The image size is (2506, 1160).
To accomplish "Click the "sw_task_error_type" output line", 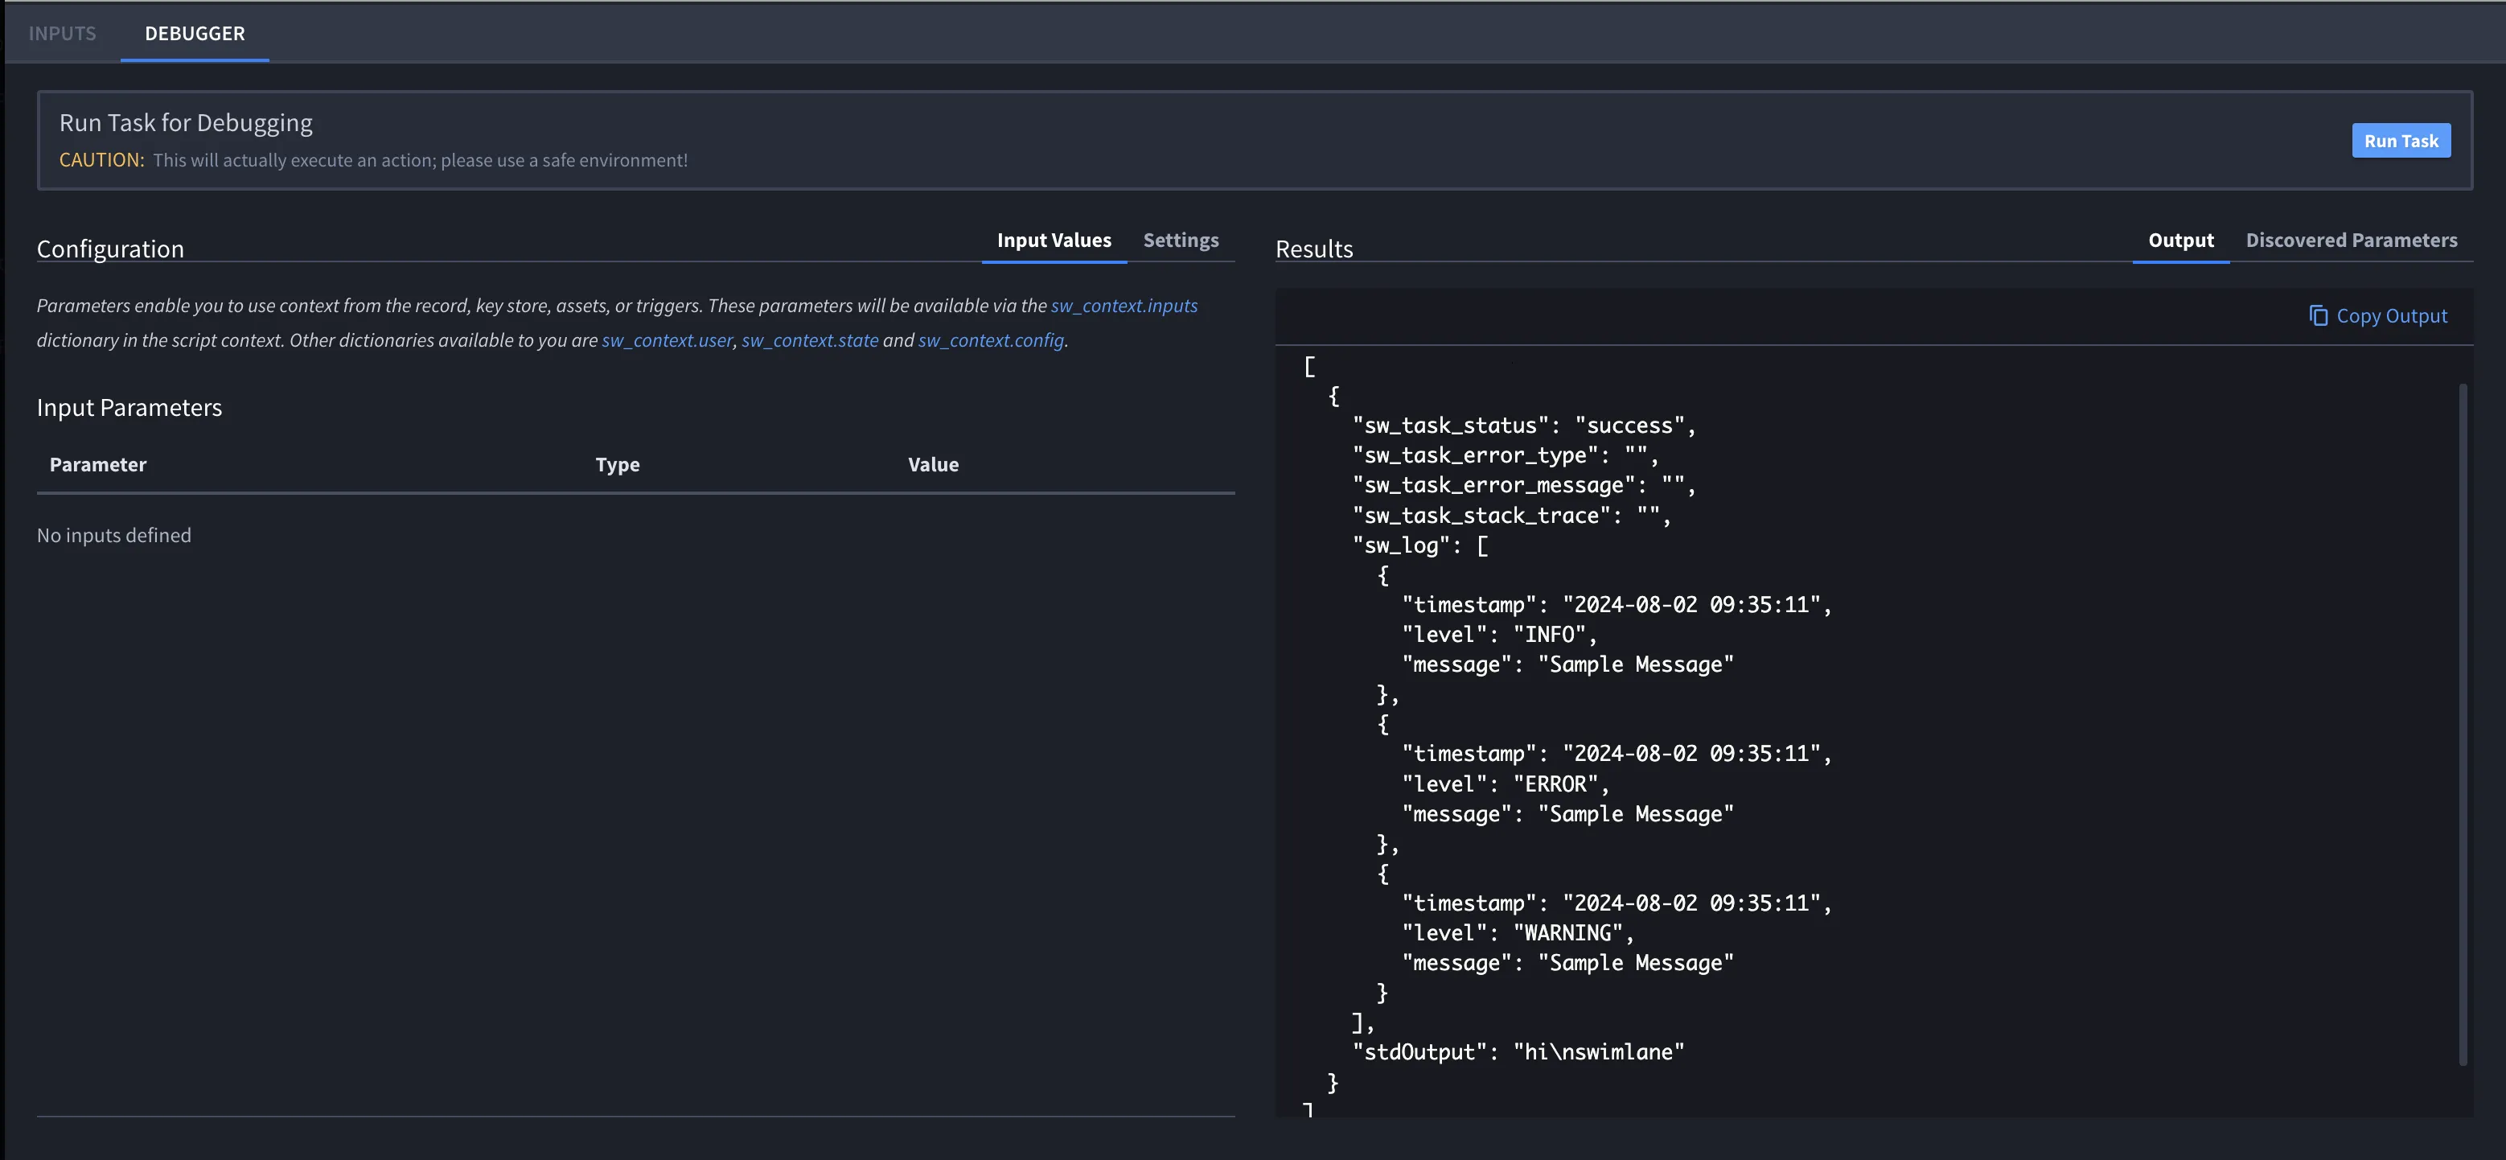I will (1505, 455).
